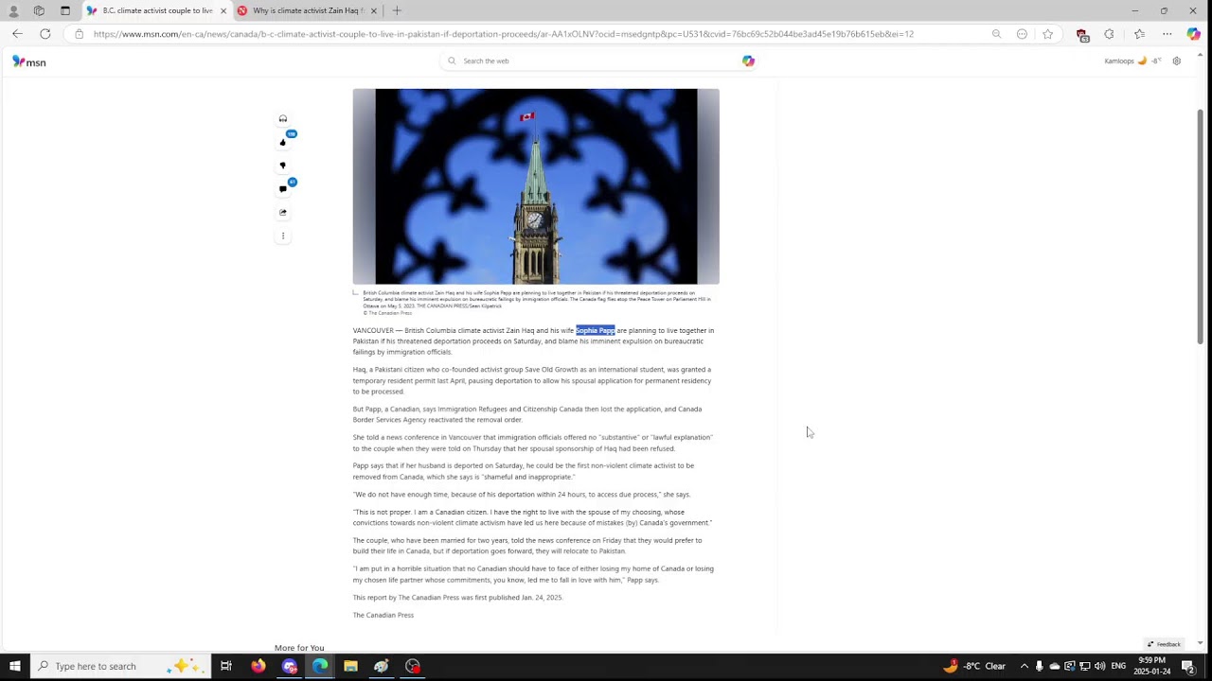Show hidden system tray icons
Screen dimensions: 1212x681
tap(1024, 666)
